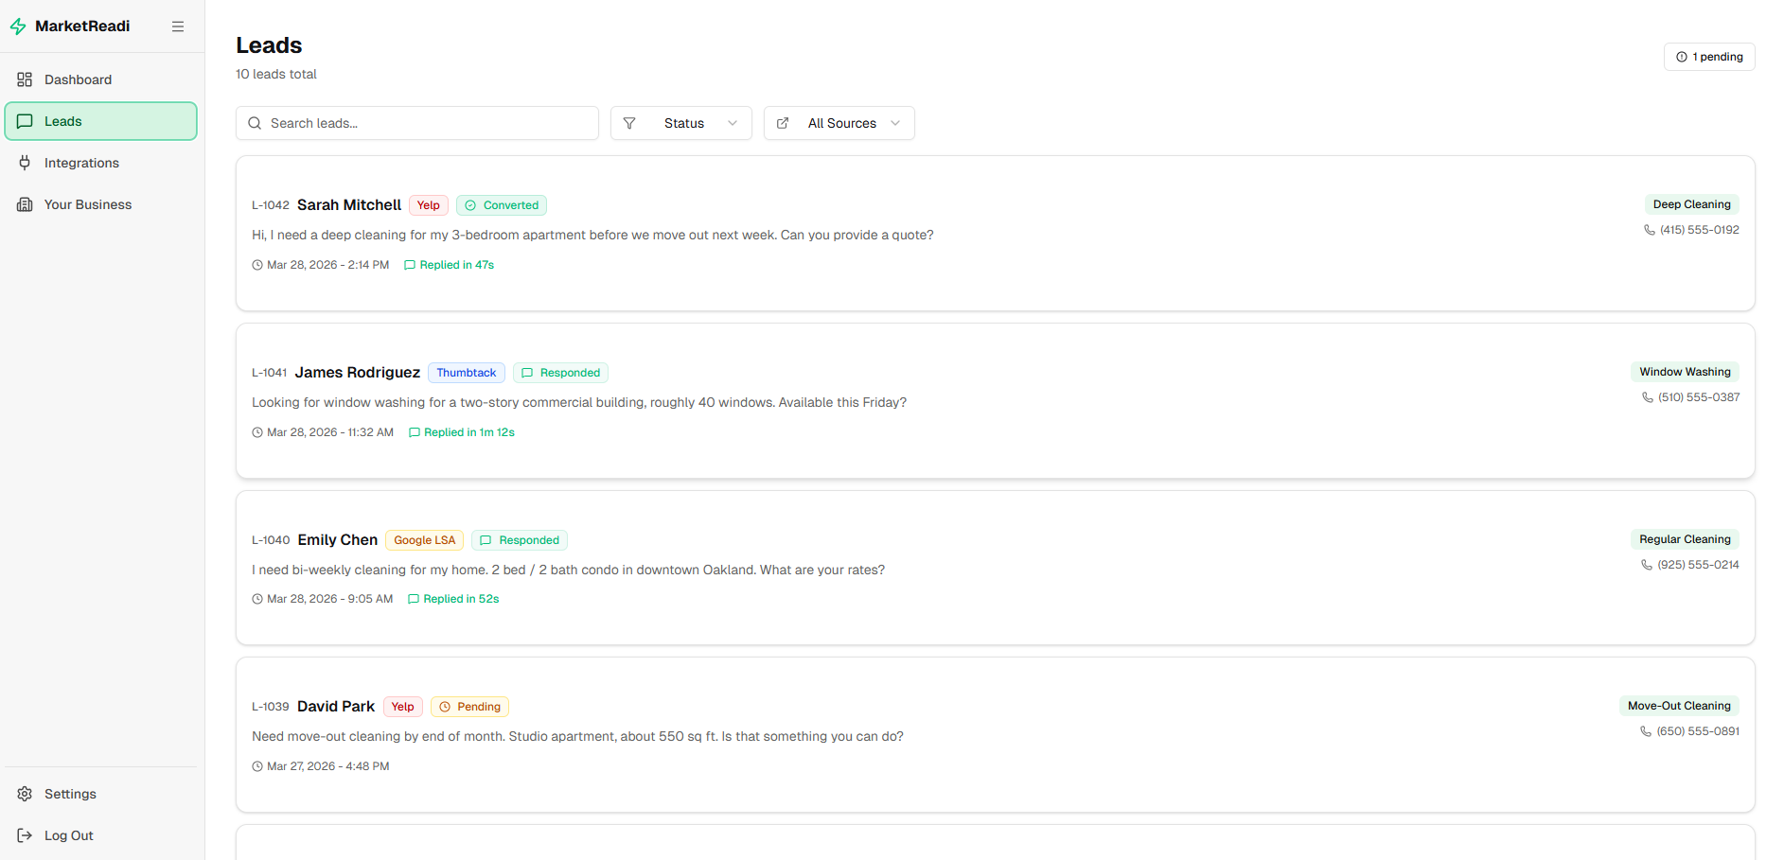This screenshot has height=860, width=1784.
Task: Click the phone icon beside Sarah Mitchell's number
Action: click(x=1649, y=229)
